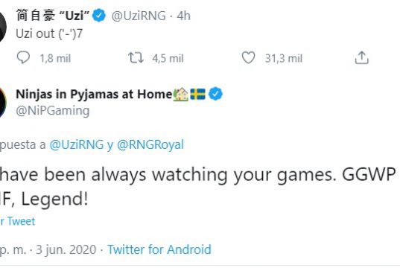
Task: Click the @NiPGaming handle
Action: coord(53,111)
